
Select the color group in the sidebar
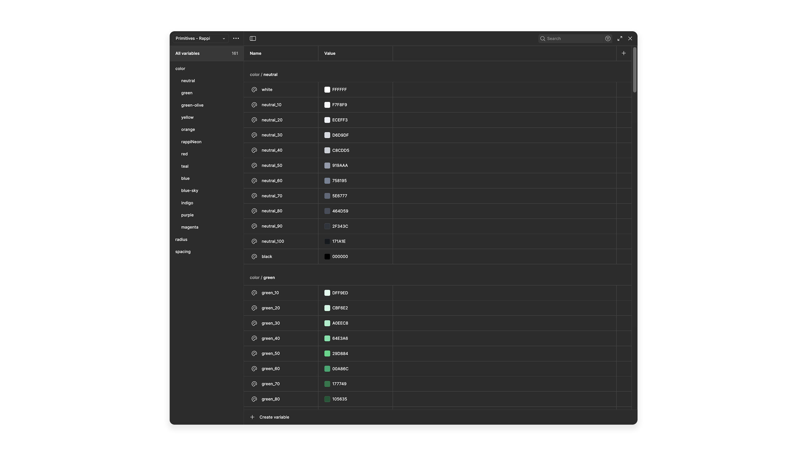pyautogui.click(x=180, y=69)
